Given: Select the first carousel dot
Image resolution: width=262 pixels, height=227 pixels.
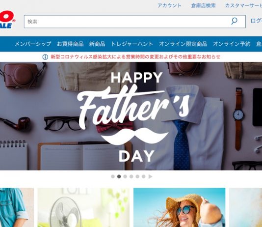Looking at the screenshot, I should [x=113, y=176].
